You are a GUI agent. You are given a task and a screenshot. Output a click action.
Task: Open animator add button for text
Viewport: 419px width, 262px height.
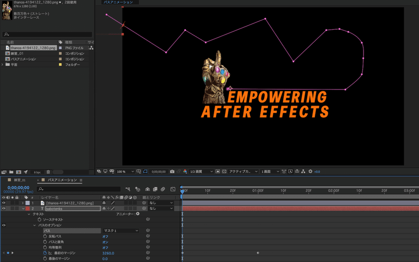click(x=138, y=214)
